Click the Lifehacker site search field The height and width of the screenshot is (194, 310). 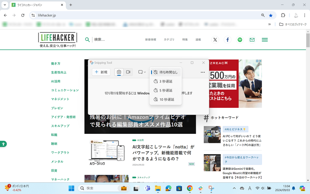pos(112,40)
